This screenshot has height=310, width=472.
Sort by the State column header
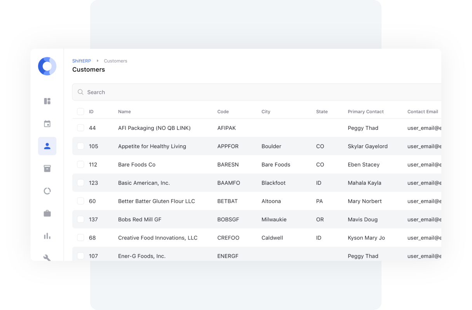(x=322, y=112)
